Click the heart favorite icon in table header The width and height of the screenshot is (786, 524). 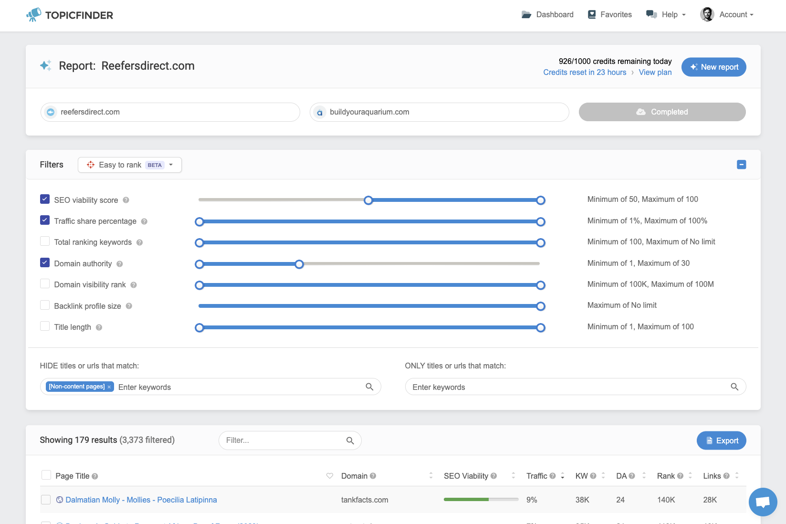point(330,476)
